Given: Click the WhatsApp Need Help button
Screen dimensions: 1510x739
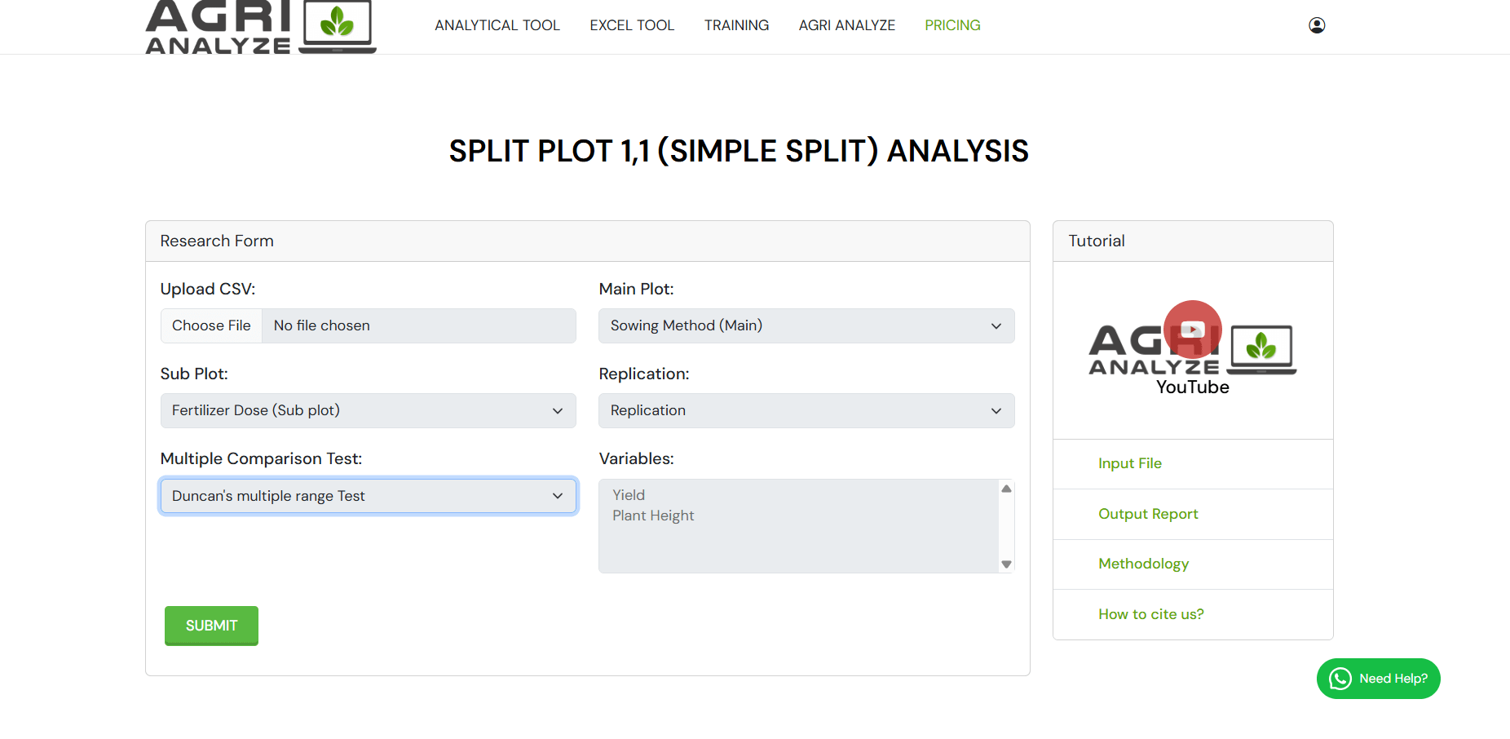Looking at the screenshot, I should [1378, 679].
